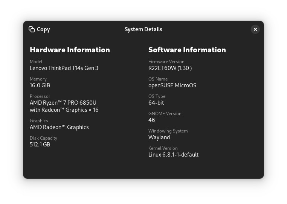Click the Wayland windowing system value
287x204 pixels.
159,137
